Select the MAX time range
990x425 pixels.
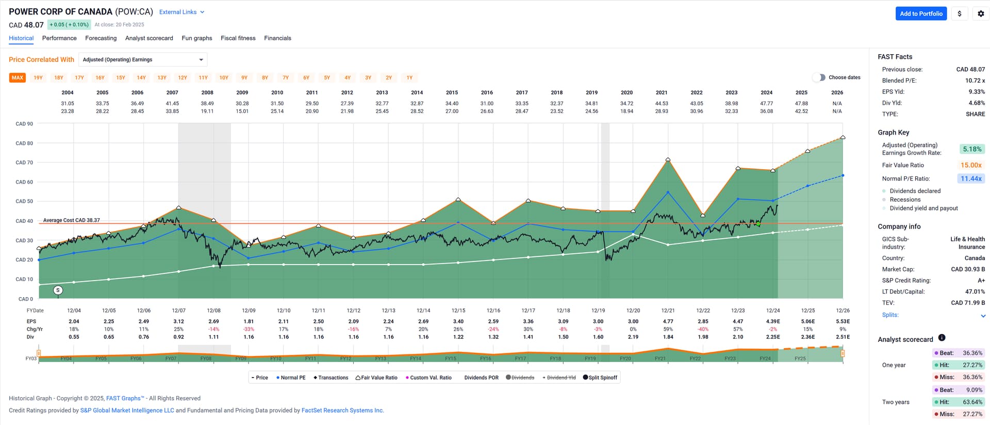(x=18, y=78)
